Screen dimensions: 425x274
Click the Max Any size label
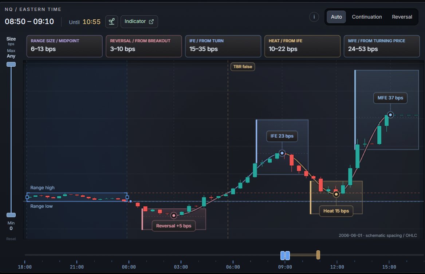click(11, 54)
